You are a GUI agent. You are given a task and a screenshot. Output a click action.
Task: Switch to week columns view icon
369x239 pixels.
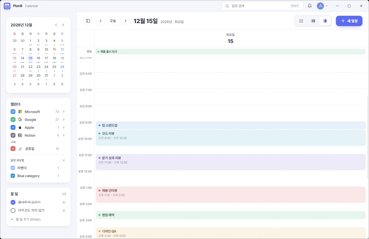pos(313,21)
